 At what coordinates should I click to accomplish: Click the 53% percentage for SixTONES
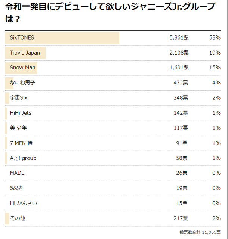(x=215, y=37)
